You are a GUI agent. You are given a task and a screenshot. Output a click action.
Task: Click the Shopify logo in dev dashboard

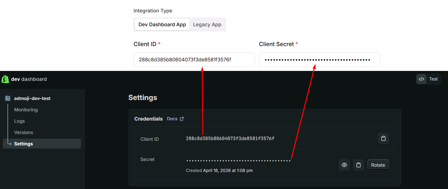coord(5,79)
